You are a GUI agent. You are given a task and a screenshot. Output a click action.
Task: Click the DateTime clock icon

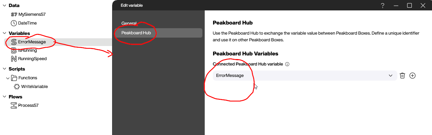pos(14,23)
